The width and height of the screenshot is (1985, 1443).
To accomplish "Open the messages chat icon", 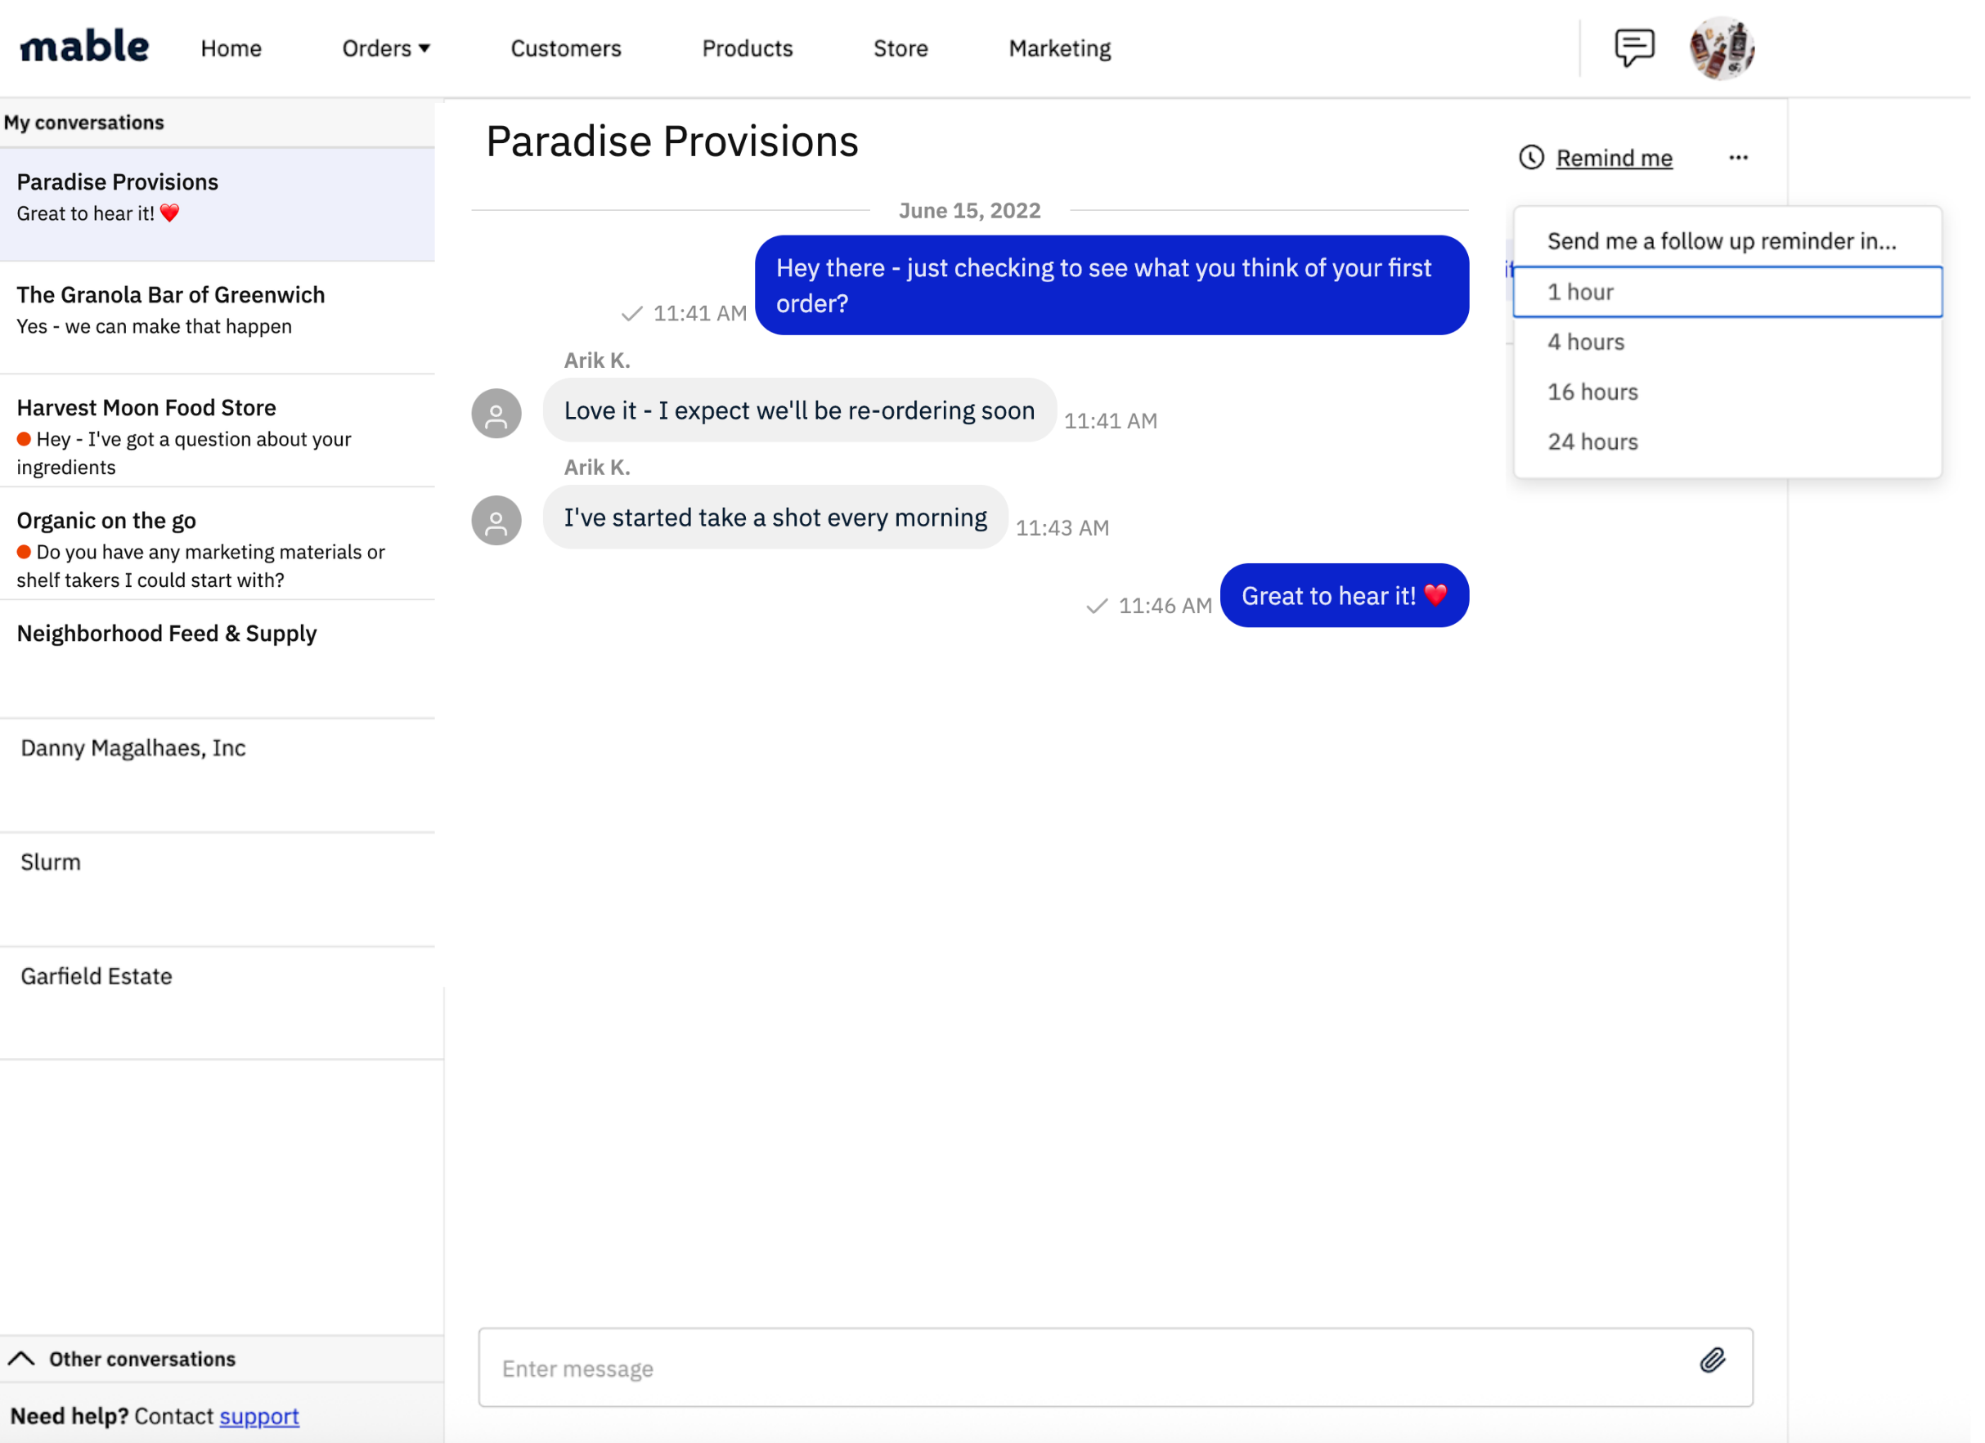I will (x=1634, y=47).
